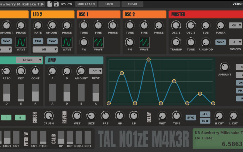Toggle the SYNC button in LFO 2

click(52, 41)
